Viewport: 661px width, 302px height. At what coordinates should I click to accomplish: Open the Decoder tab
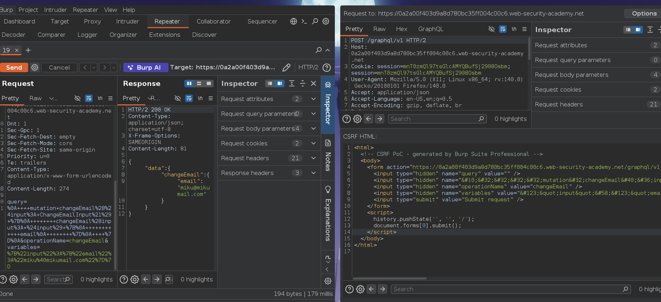pos(13,35)
